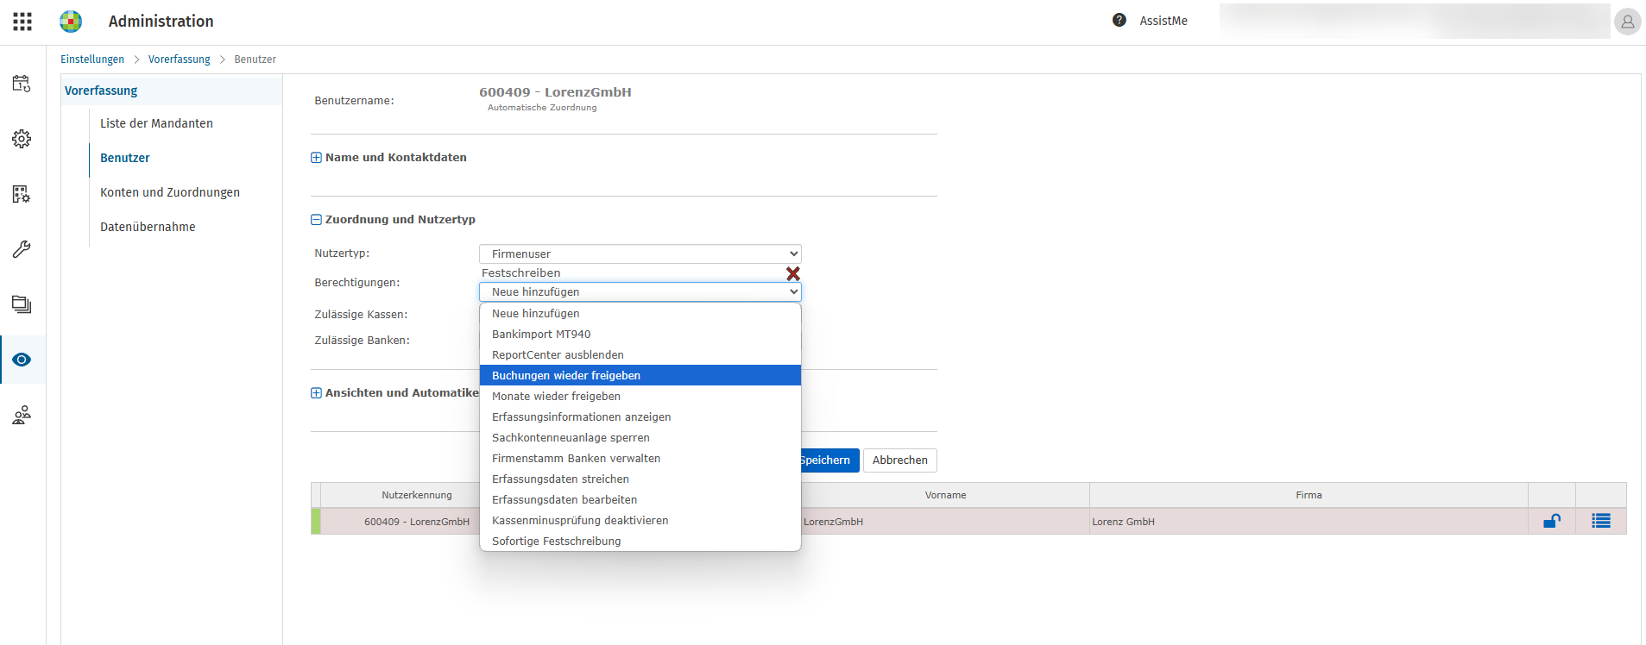Pick Erfassungsinformationen anzeigen from the list
The height and width of the screenshot is (645, 1646).
(640, 416)
